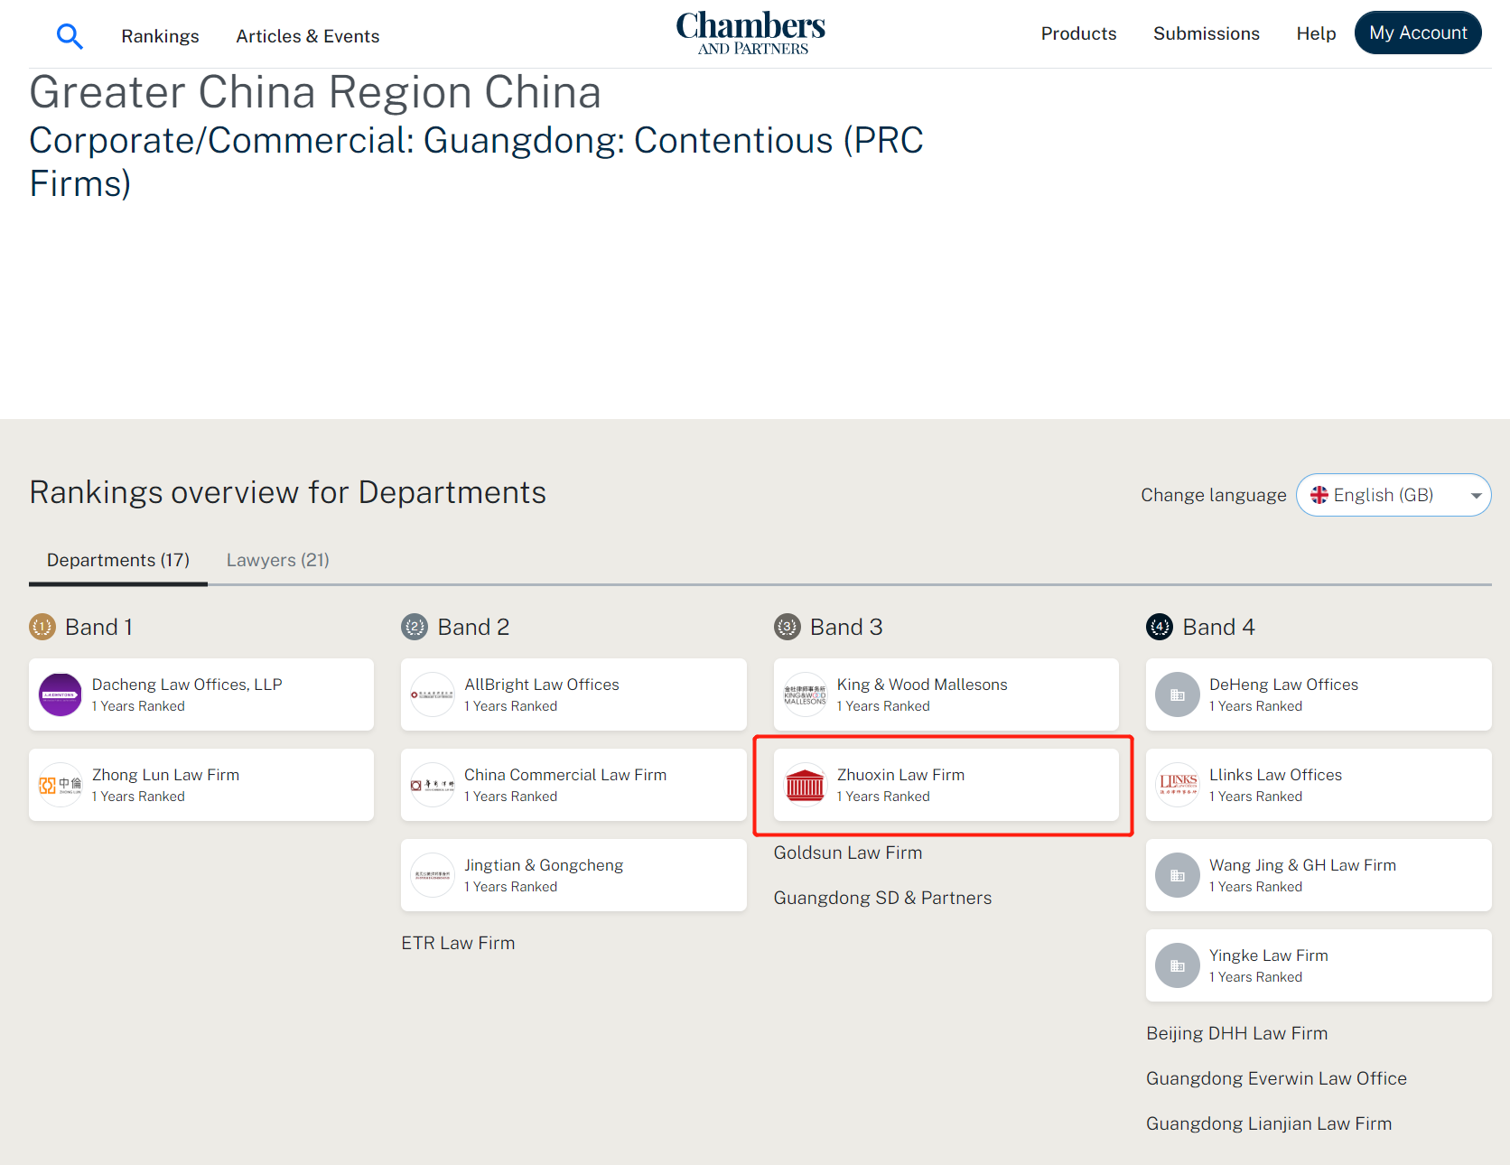The image size is (1510, 1165).
Task: Click the 'Change language' label
Action: point(1213,495)
